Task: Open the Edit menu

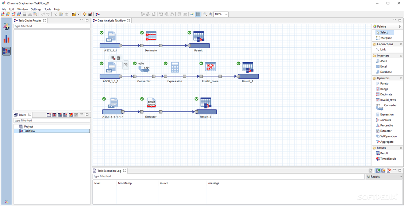Action: click(12, 9)
